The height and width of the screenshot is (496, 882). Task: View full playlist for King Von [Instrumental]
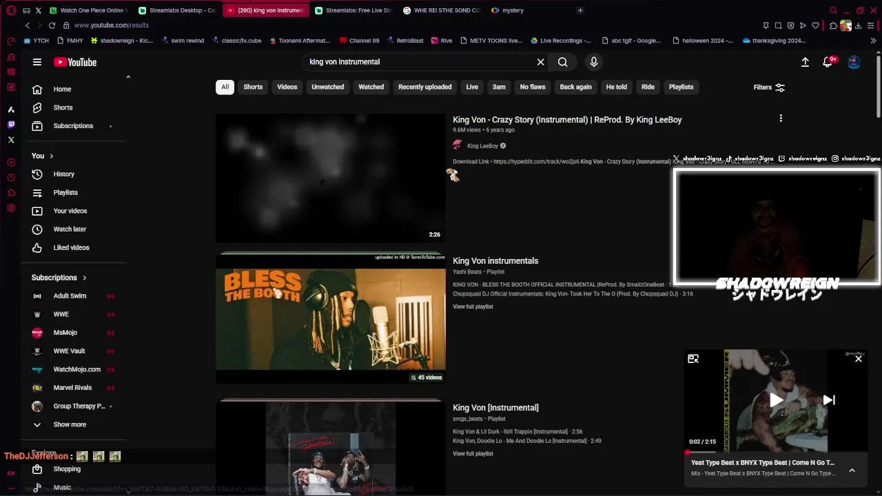pyautogui.click(x=473, y=454)
